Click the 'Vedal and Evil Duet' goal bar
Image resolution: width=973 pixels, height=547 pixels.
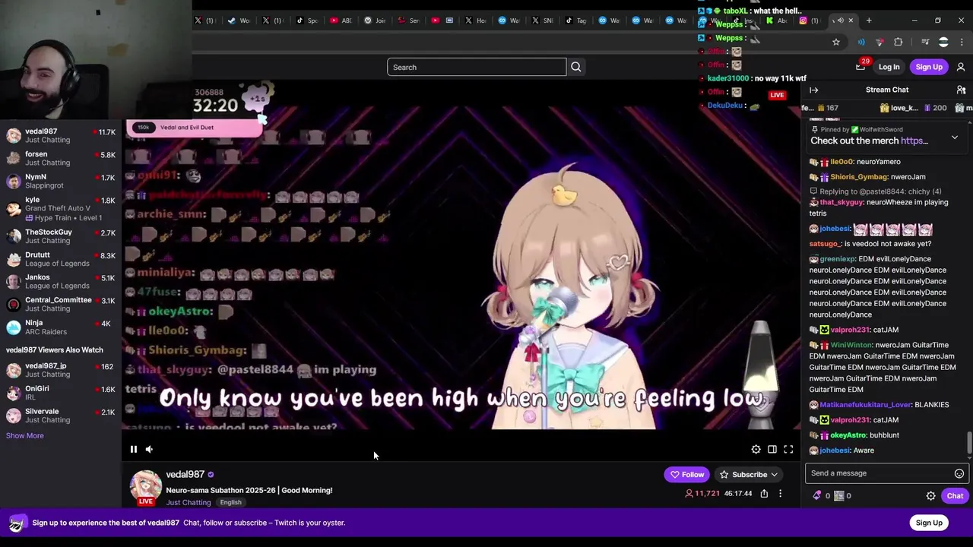pos(195,128)
